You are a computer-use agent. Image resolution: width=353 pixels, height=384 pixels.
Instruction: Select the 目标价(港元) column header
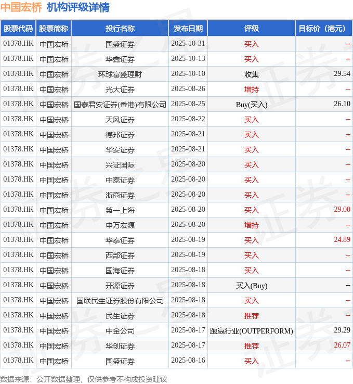coord(324,29)
